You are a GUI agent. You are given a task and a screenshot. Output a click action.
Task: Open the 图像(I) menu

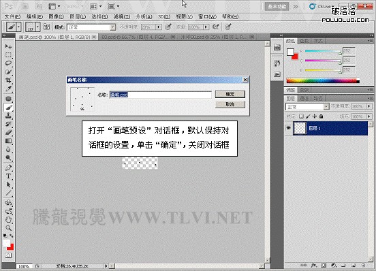[56, 16]
